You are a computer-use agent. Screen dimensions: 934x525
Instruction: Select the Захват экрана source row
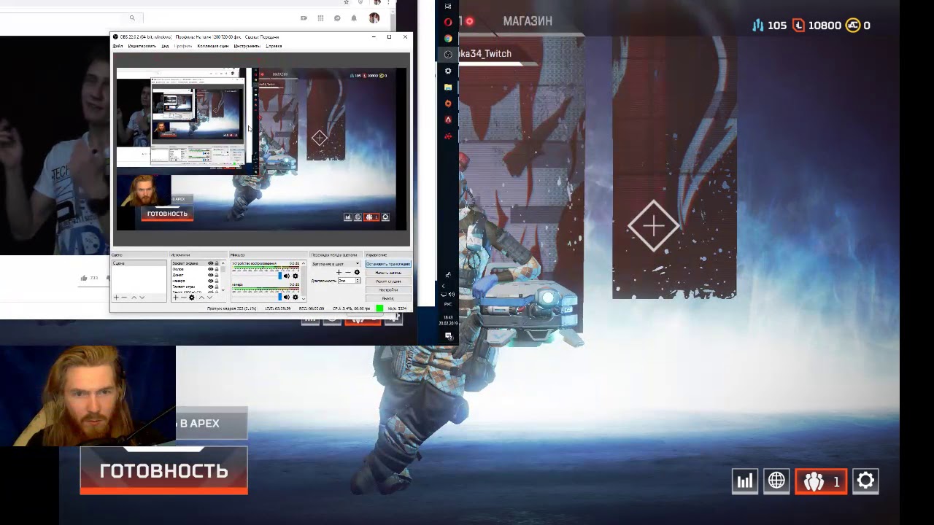coord(196,263)
